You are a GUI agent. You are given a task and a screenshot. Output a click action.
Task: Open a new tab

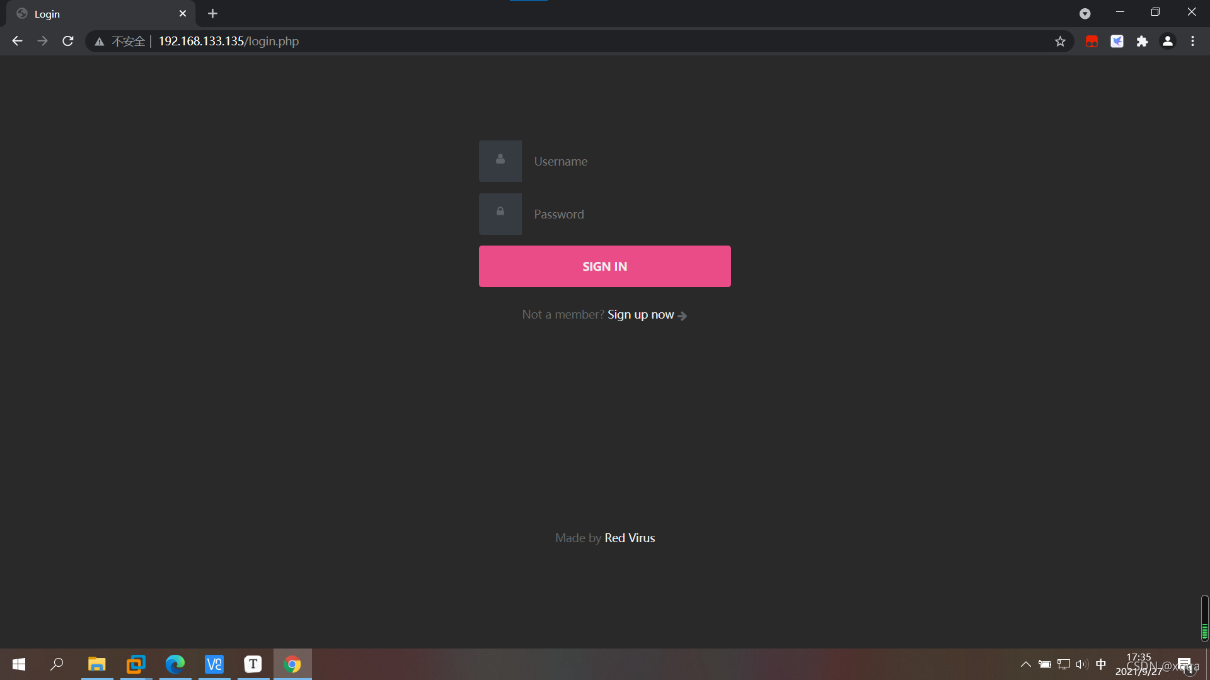[212, 13]
